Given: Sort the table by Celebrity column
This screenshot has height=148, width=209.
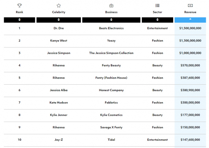Looking at the screenshot, I should (58, 20).
